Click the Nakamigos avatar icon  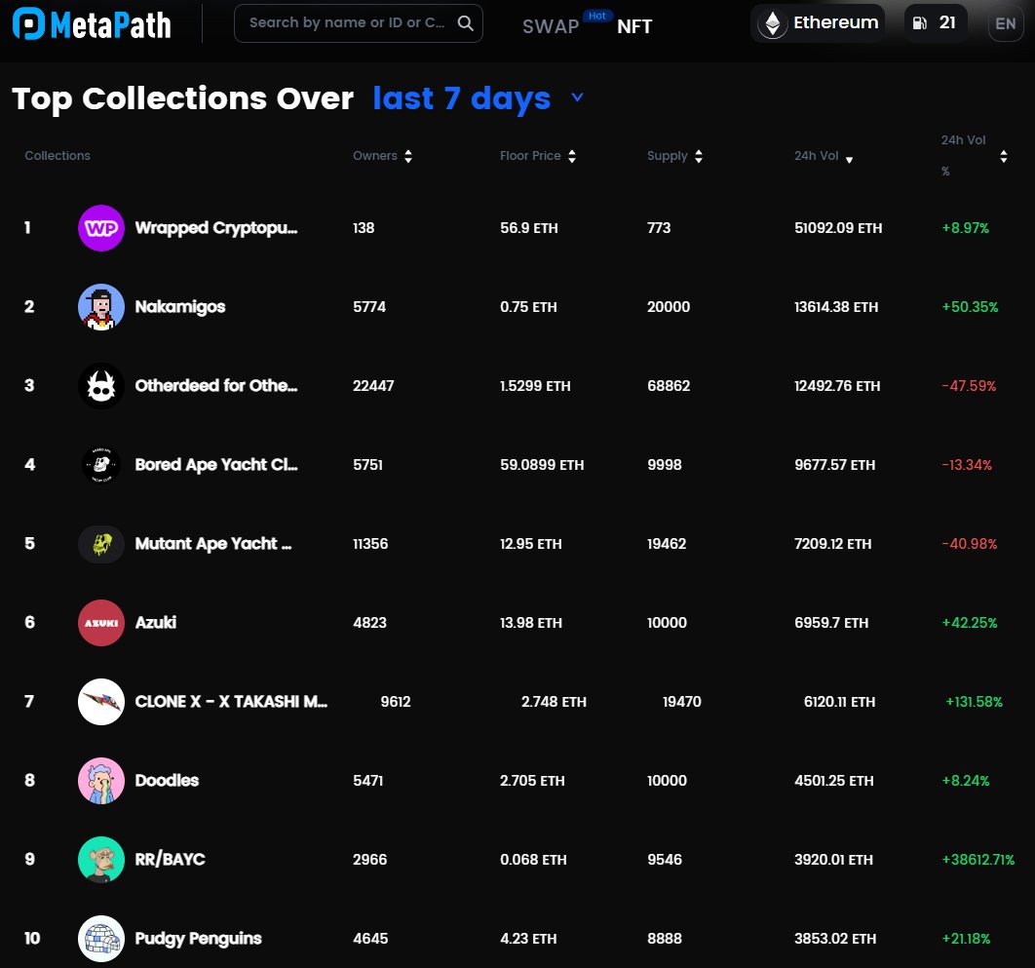101,307
